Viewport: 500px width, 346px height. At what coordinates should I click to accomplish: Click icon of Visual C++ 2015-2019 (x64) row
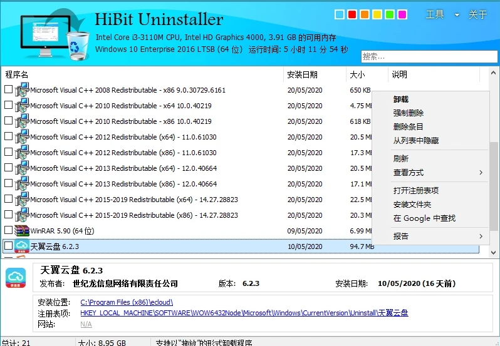pos(22,199)
